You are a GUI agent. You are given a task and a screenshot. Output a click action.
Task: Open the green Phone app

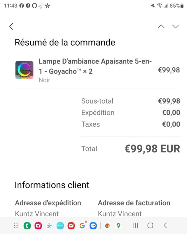(x=27, y=226)
